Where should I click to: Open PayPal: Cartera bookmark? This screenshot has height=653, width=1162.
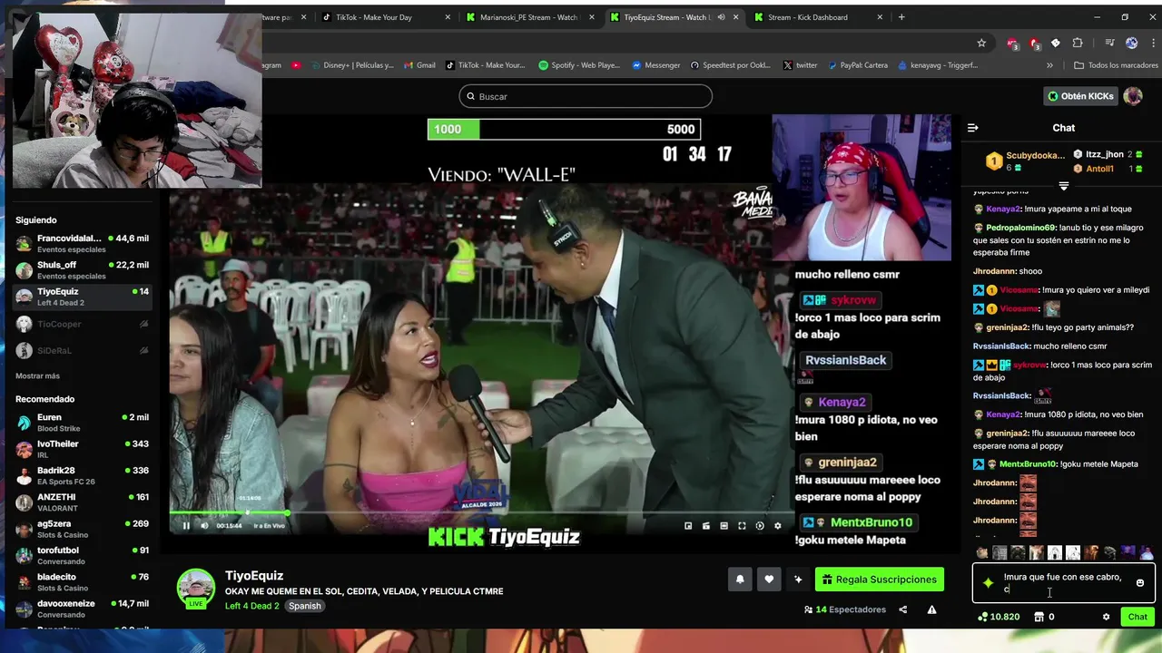[857, 65]
